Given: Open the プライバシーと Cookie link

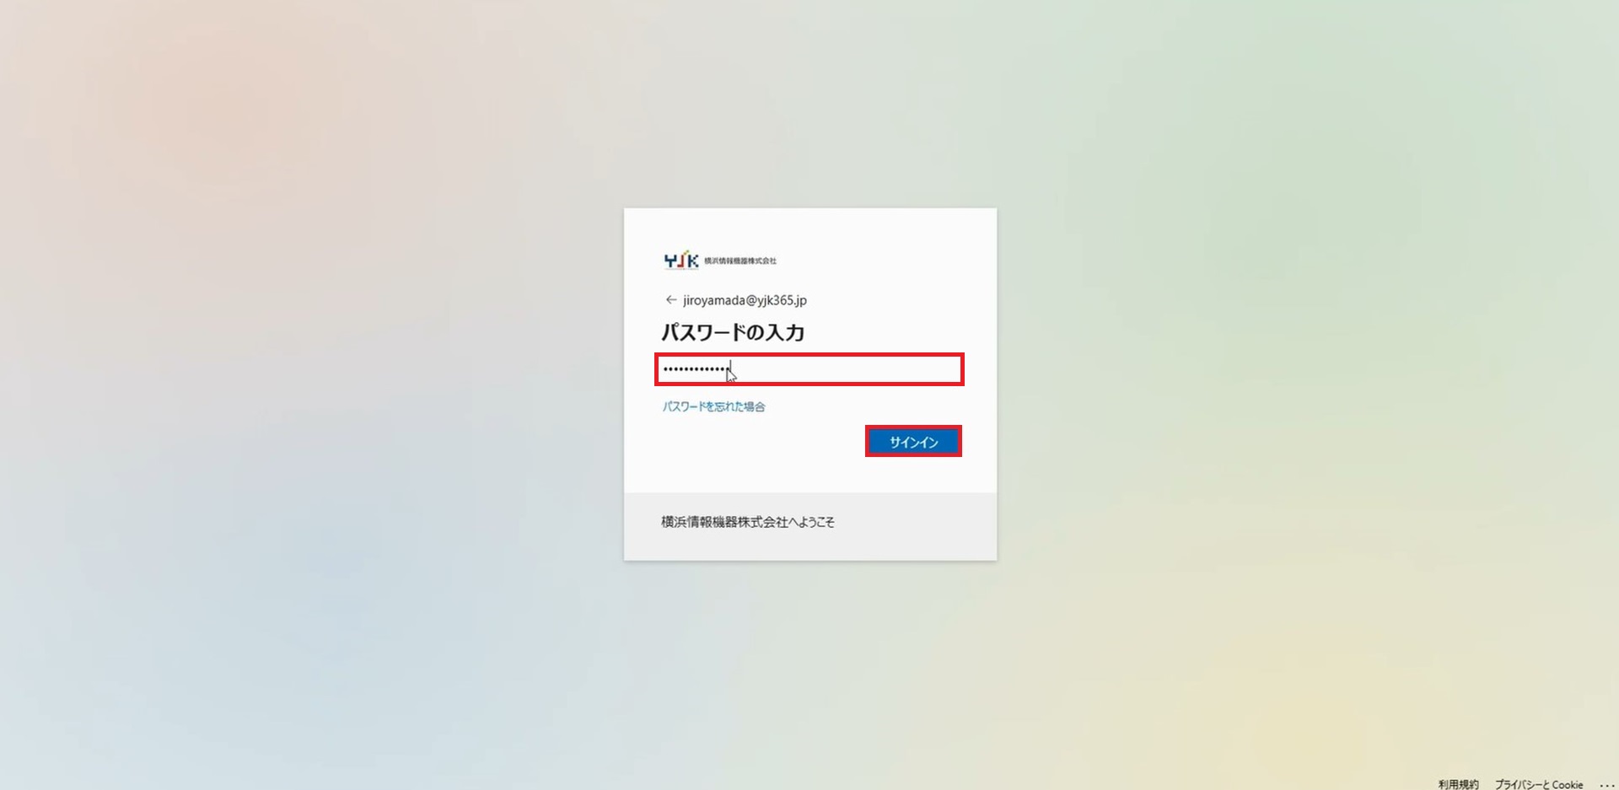Looking at the screenshot, I should click(x=1539, y=784).
